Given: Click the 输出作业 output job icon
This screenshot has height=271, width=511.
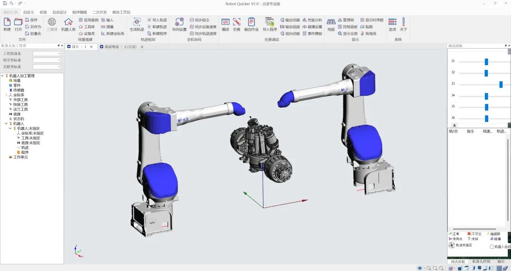Looking at the screenshot, I should [x=251, y=22].
